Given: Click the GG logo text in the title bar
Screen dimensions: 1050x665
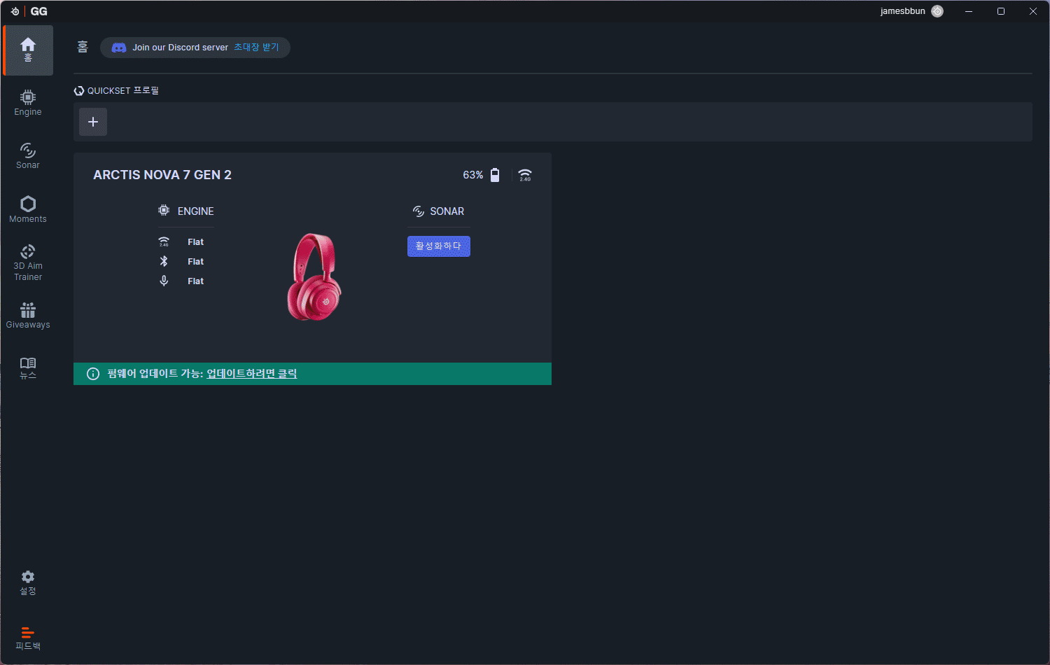Looking at the screenshot, I should [39, 11].
